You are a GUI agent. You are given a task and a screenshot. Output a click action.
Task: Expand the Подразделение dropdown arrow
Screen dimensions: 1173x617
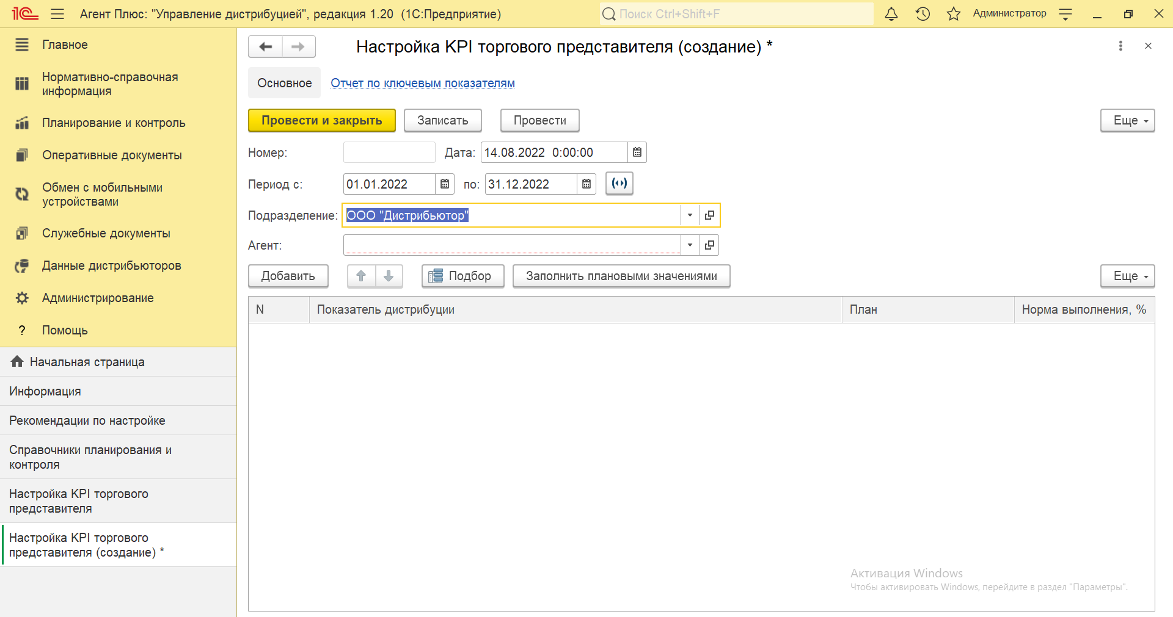690,215
